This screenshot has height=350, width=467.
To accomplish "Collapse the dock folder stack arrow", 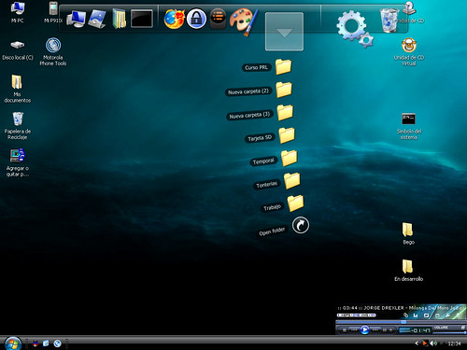I will tap(284, 32).
